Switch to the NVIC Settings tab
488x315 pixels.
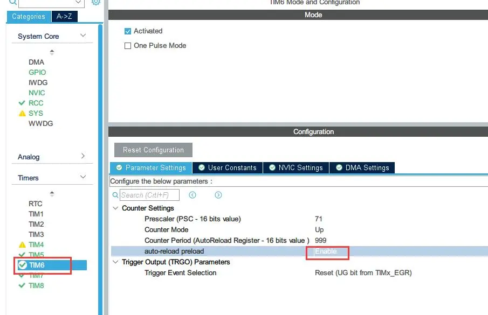click(x=295, y=168)
